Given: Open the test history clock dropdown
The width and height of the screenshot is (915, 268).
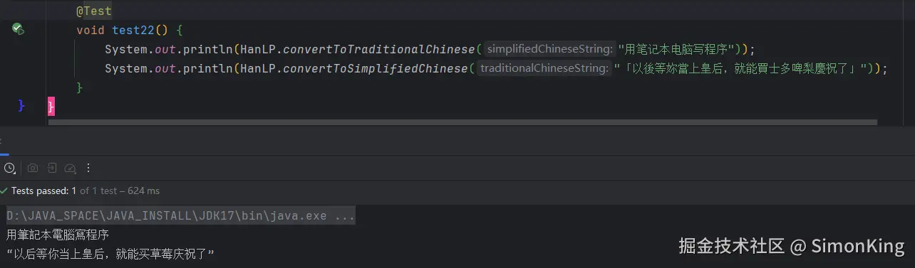Looking at the screenshot, I should 9,168.
